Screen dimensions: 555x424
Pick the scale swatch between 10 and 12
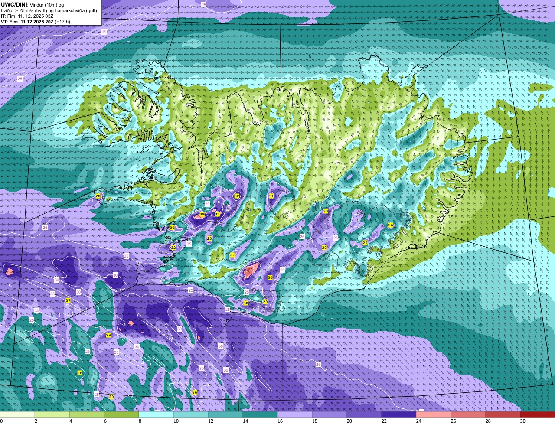click(191, 415)
